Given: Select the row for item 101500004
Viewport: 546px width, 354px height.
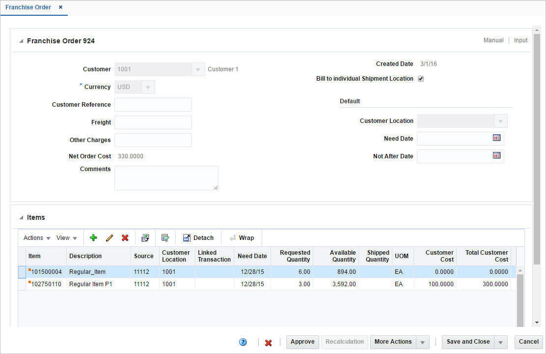Looking at the screenshot, I should coord(267,272).
